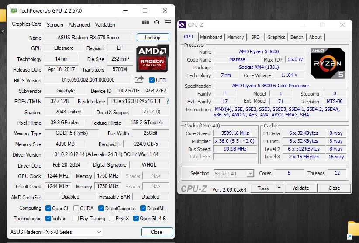Open the About tab in CPU-Z
Viewport: 359px width, 243px height.
pyautogui.click(x=315, y=37)
